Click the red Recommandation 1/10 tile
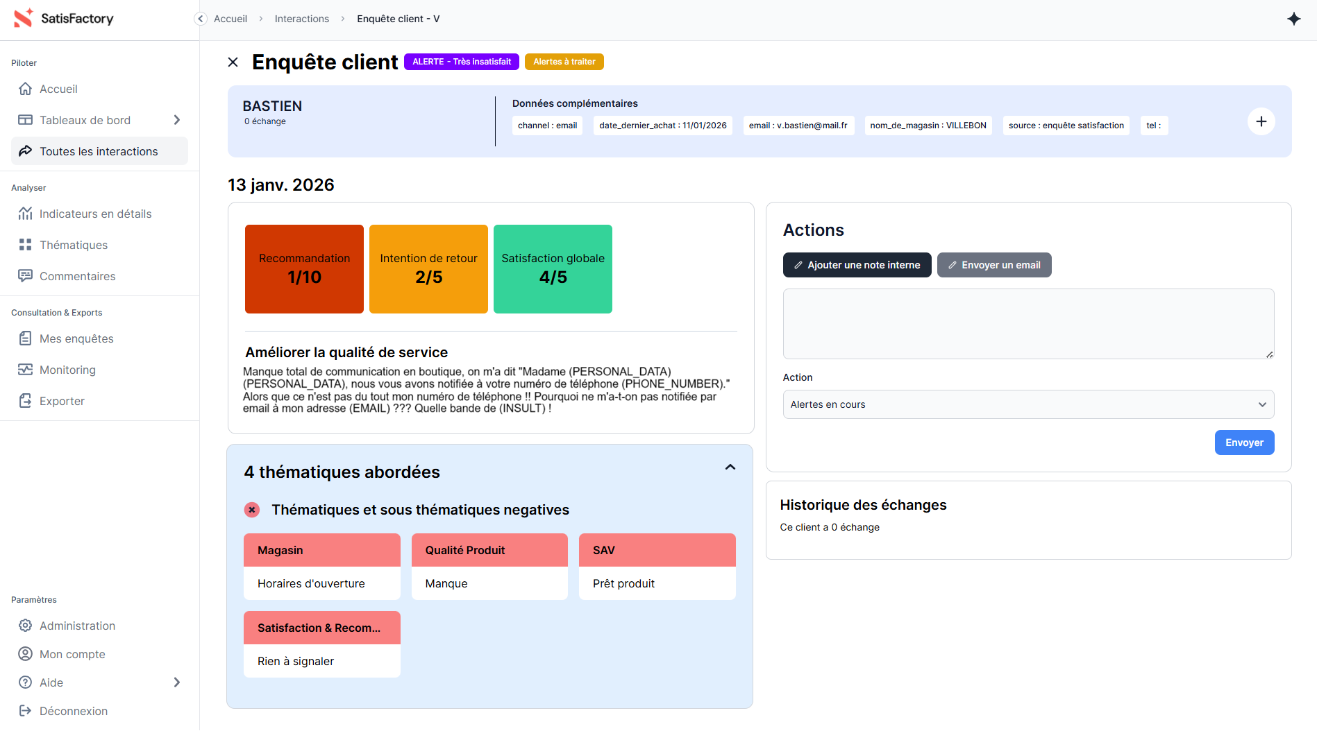 (x=304, y=269)
